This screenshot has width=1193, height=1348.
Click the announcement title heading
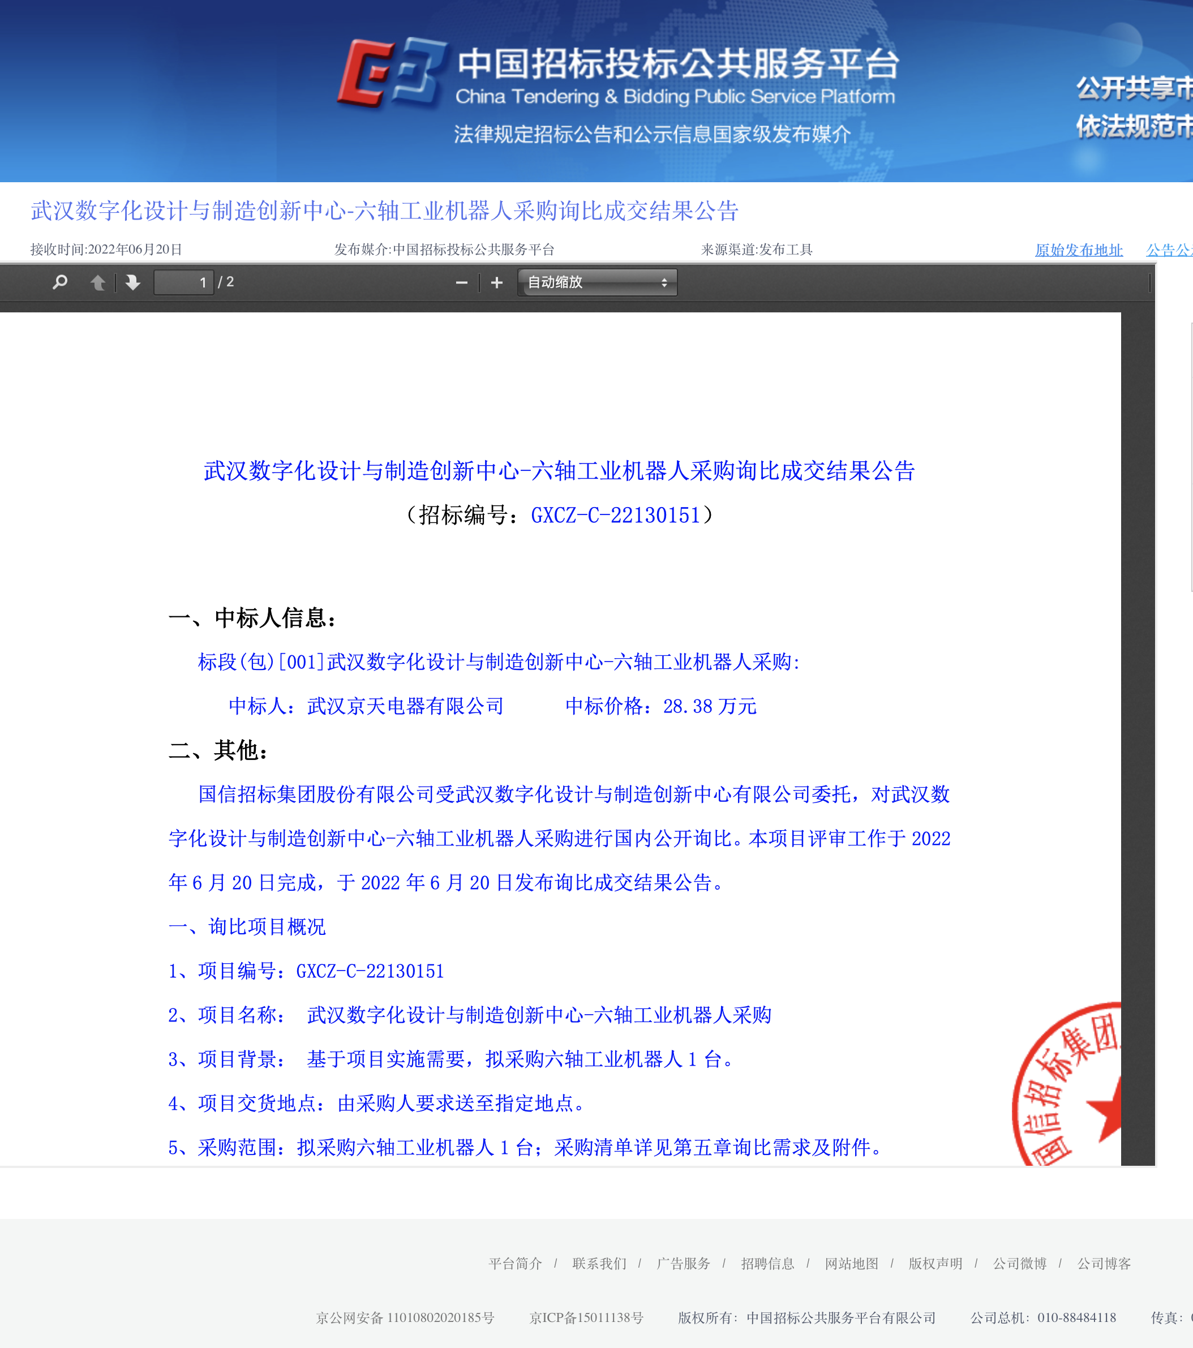click(384, 211)
